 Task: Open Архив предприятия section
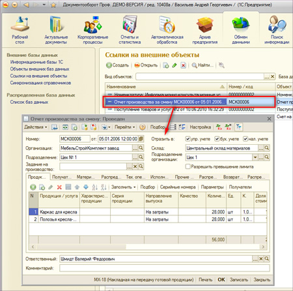(205, 30)
